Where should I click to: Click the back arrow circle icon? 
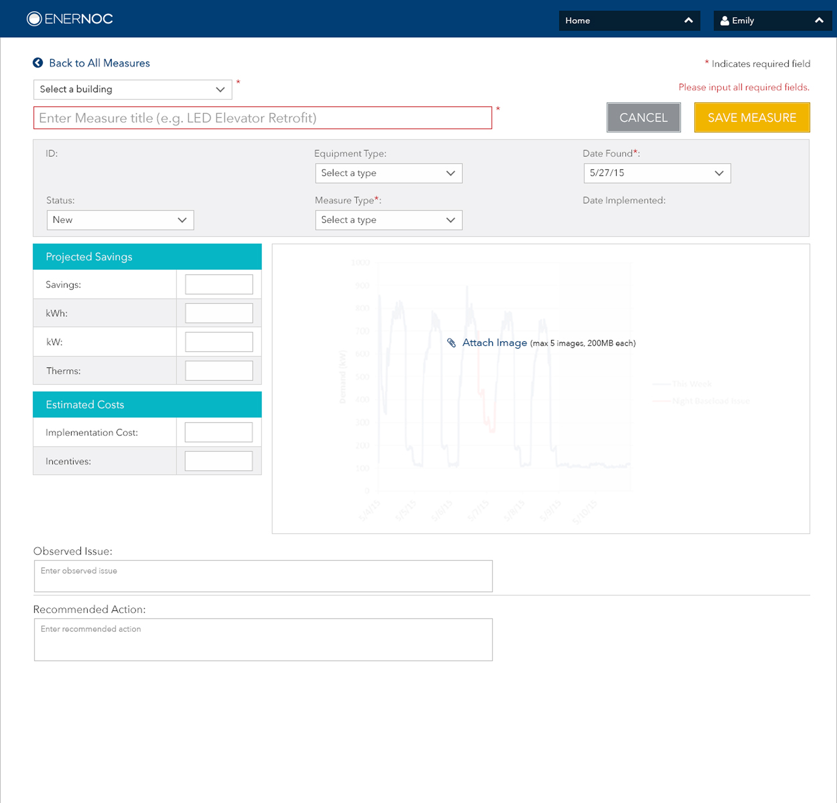pyautogui.click(x=38, y=63)
